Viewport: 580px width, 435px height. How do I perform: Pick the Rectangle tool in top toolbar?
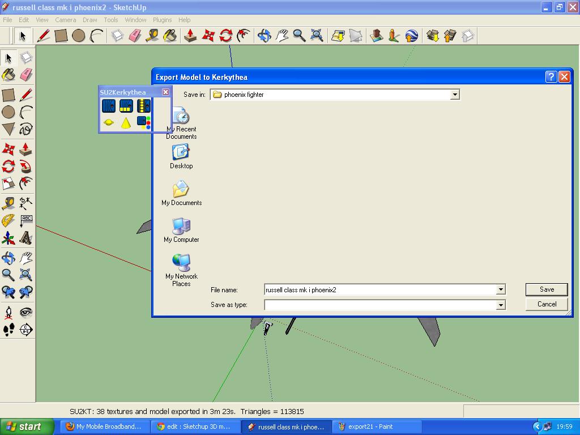pyautogui.click(x=61, y=36)
